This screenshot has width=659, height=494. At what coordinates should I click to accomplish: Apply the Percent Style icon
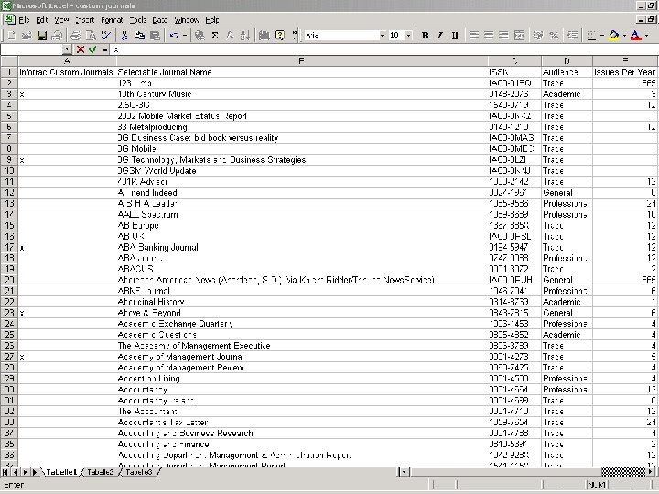pos(554,36)
